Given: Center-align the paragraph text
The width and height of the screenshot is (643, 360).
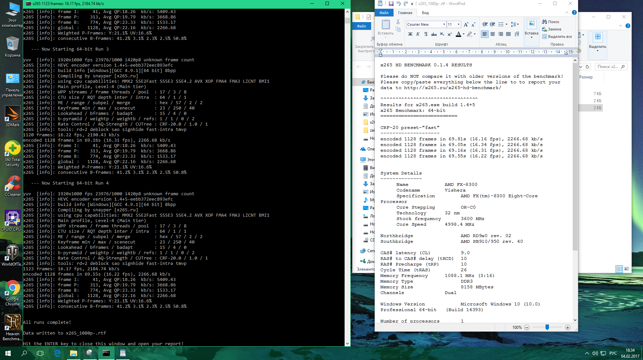Looking at the screenshot, I should [x=493, y=34].
